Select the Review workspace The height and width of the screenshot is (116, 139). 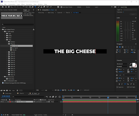tap(88, 7)
